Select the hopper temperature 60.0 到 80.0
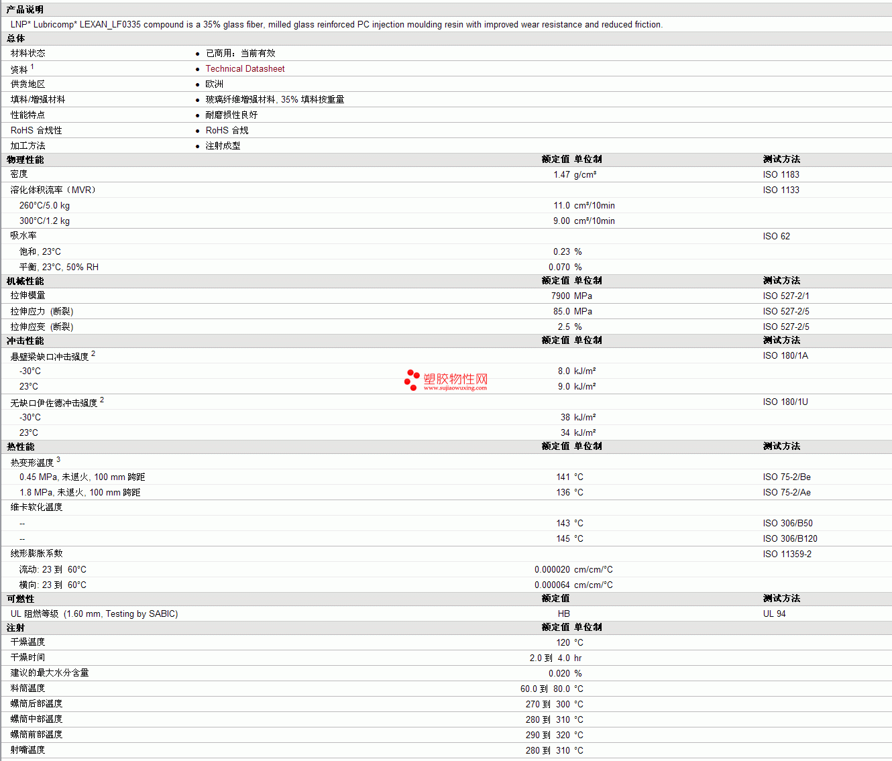 pyautogui.click(x=545, y=689)
